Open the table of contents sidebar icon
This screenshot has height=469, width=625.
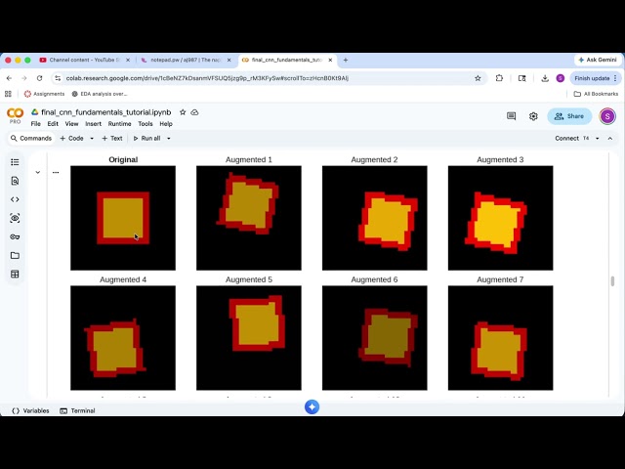point(15,162)
